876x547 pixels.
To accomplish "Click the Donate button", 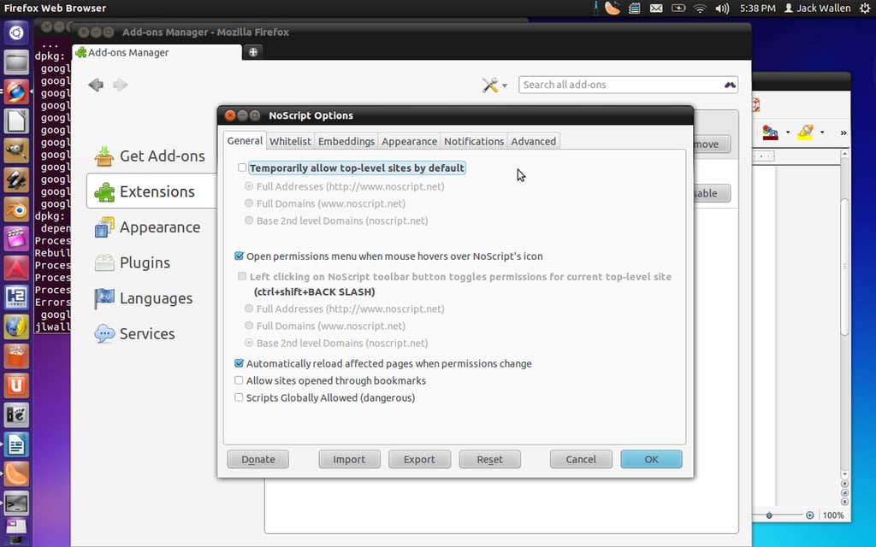I will point(258,459).
